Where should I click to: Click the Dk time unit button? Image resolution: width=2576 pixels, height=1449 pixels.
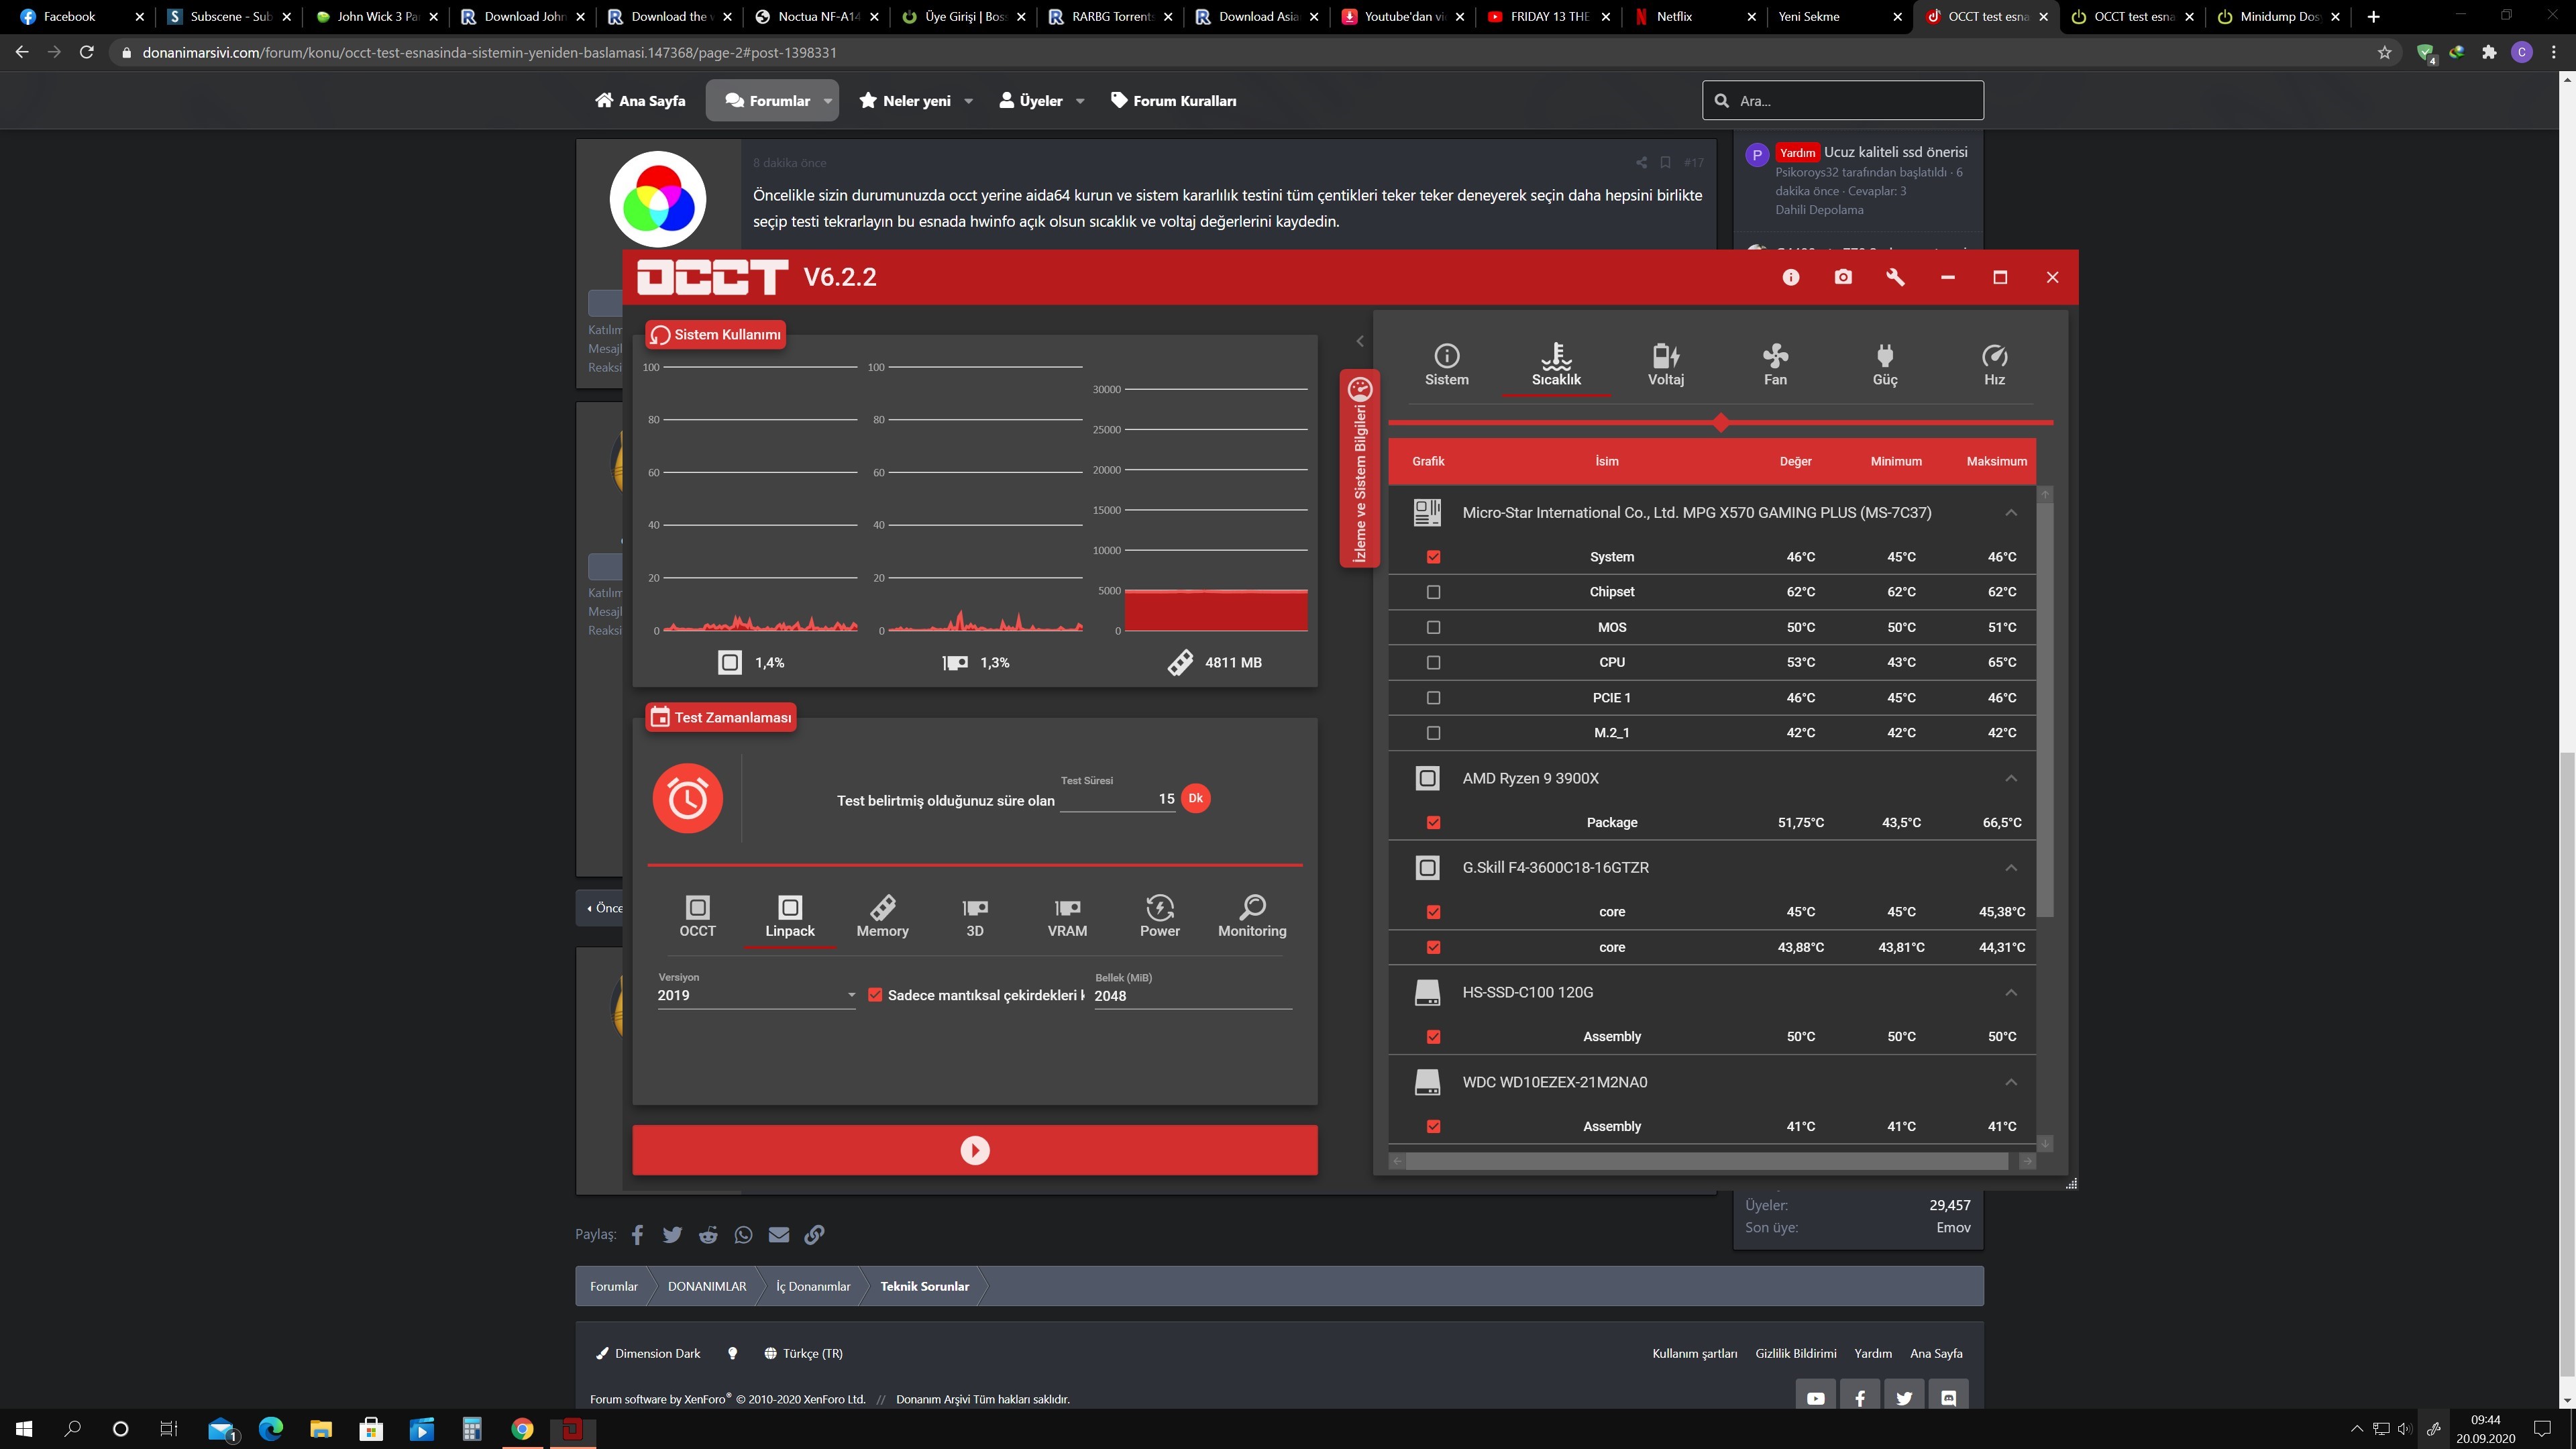(1195, 798)
